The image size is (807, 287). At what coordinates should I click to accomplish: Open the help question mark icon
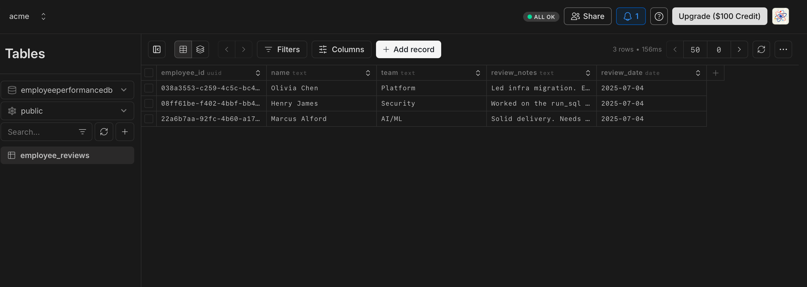tap(658, 16)
